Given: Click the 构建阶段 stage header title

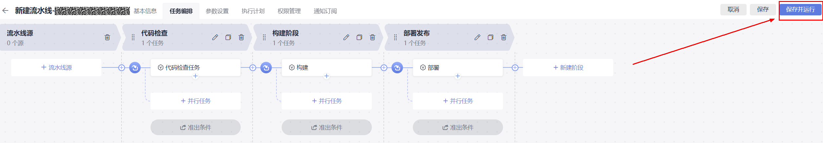Looking at the screenshot, I should pos(286,33).
